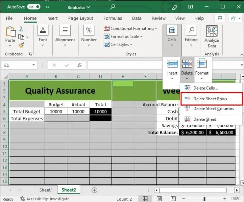Switch to Page Break Preview view
This screenshot has height=202, width=244.
pos(174,199)
